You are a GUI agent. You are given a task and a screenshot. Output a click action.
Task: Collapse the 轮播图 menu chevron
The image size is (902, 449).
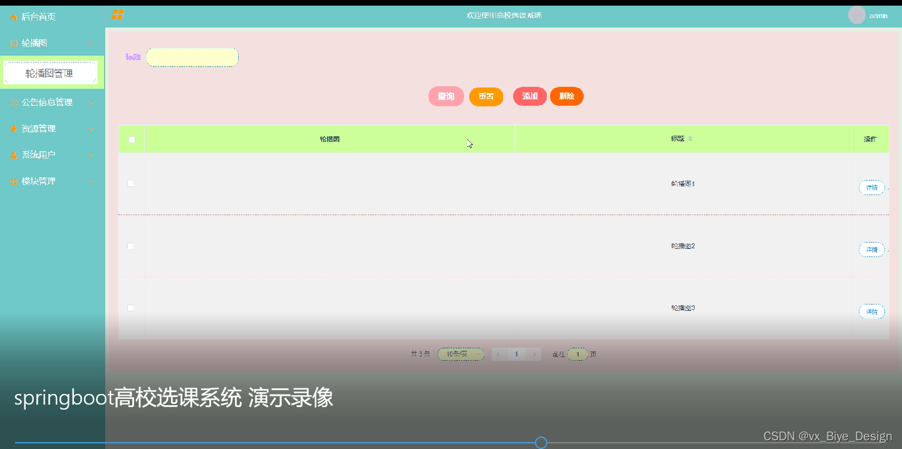pos(91,43)
